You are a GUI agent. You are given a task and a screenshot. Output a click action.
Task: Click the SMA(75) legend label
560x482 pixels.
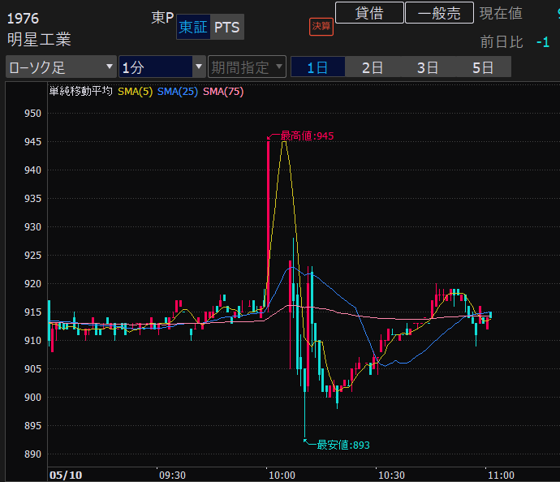tap(223, 92)
